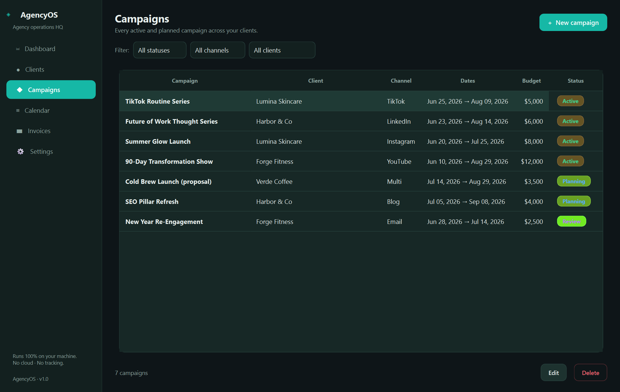Image resolution: width=620 pixels, height=392 pixels.
Task: Sort by the Channel column header
Action: pyautogui.click(x=401, y=81)
